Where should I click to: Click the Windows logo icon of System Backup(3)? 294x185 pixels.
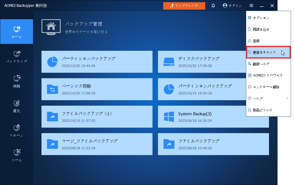pos(169,117)
